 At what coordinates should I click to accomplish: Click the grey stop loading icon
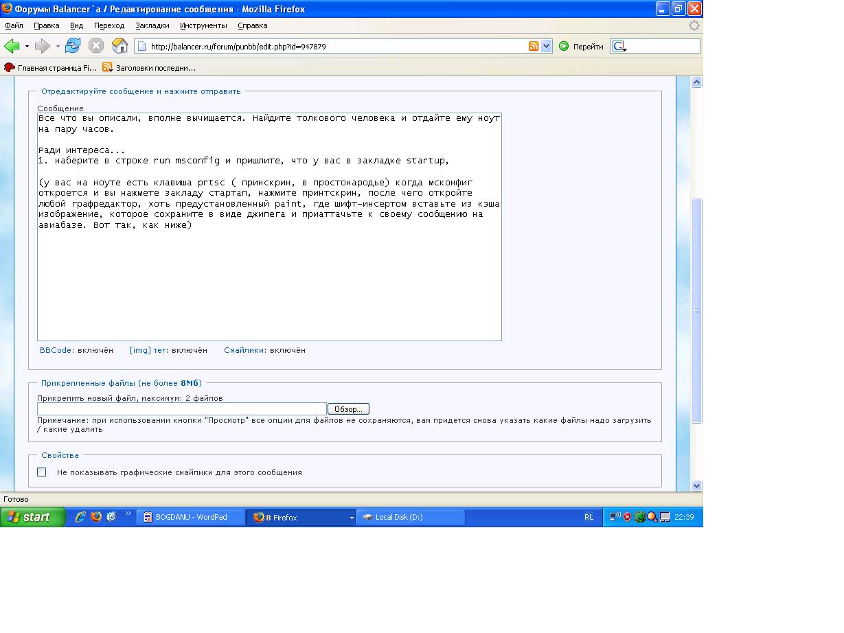pyautogui.click(x=96, y=46)
